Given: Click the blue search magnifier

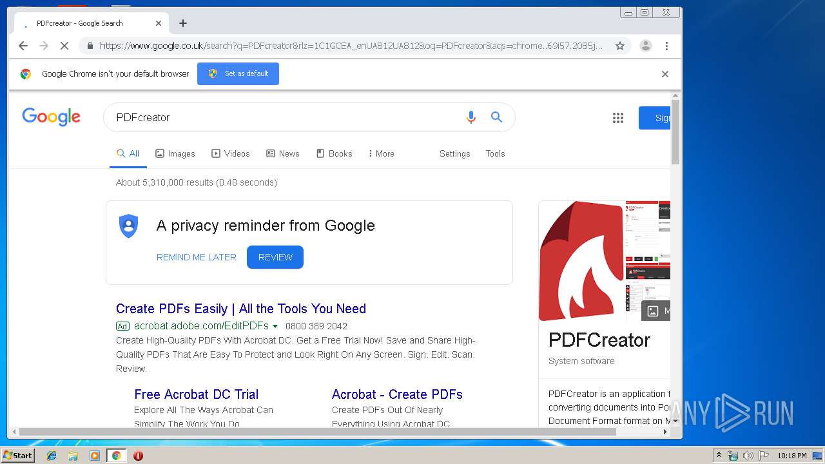Looking at the screenshot, I should click(496, 117).
